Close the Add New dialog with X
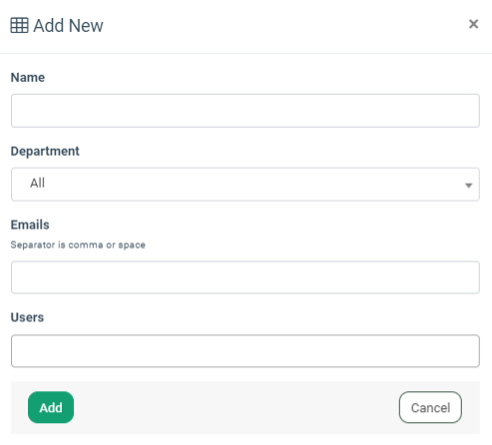The height and width of the screenshot is (445, 492). [473, 24]
